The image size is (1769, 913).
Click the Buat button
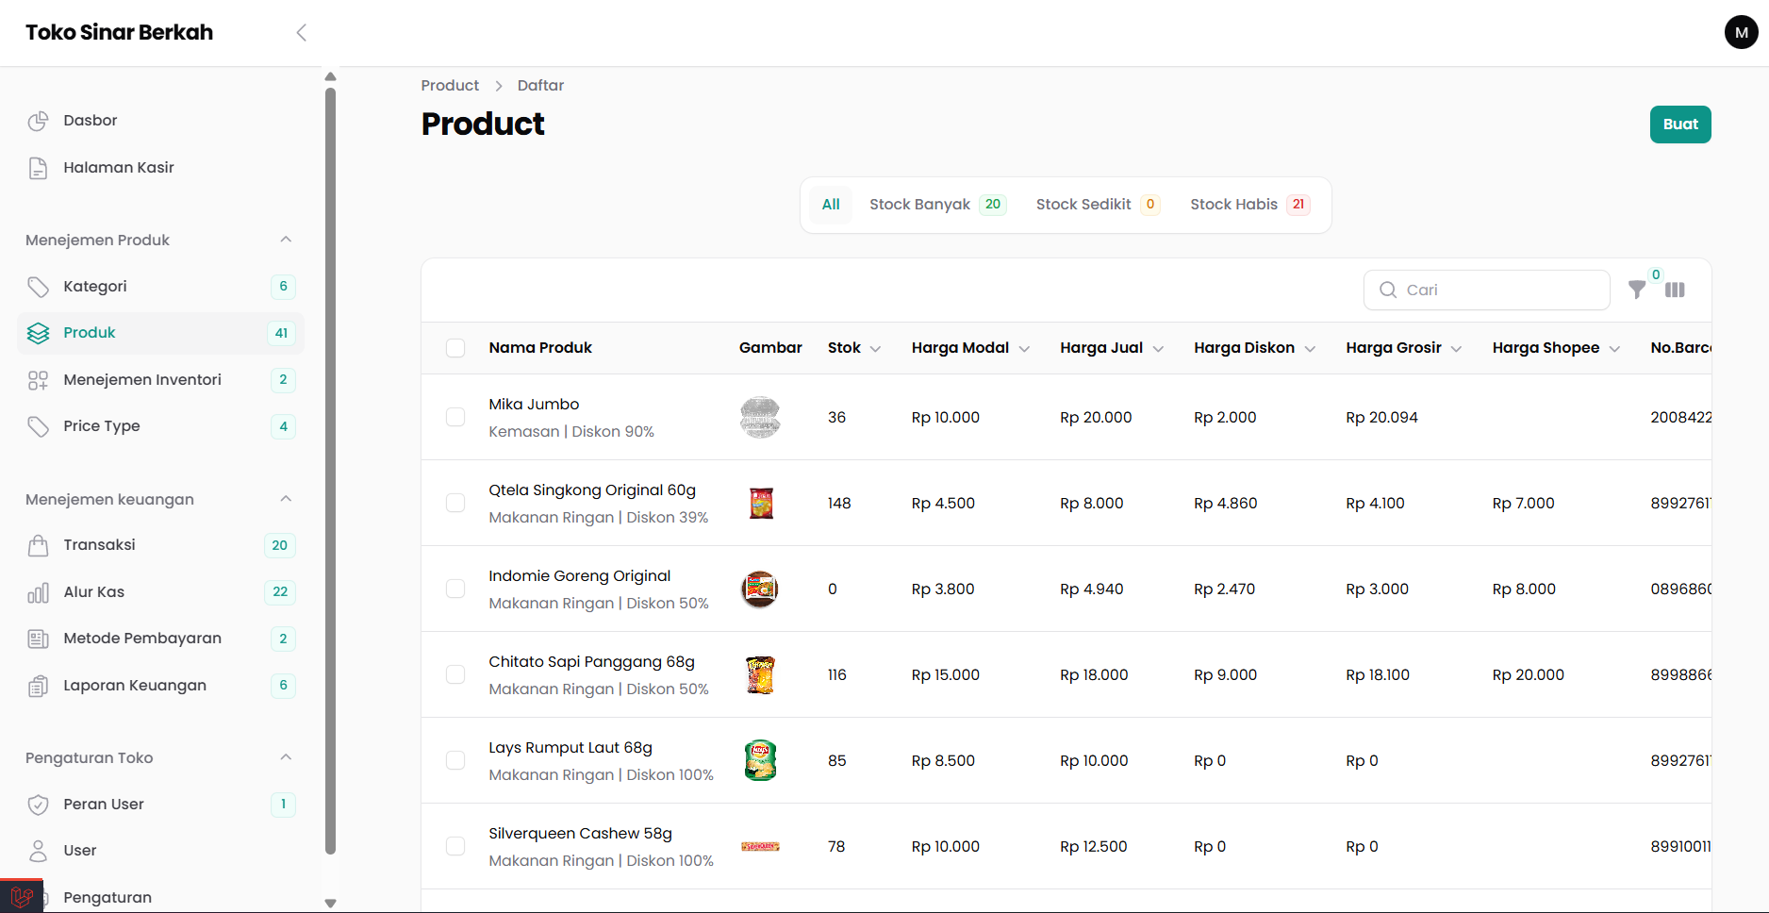1680,124
